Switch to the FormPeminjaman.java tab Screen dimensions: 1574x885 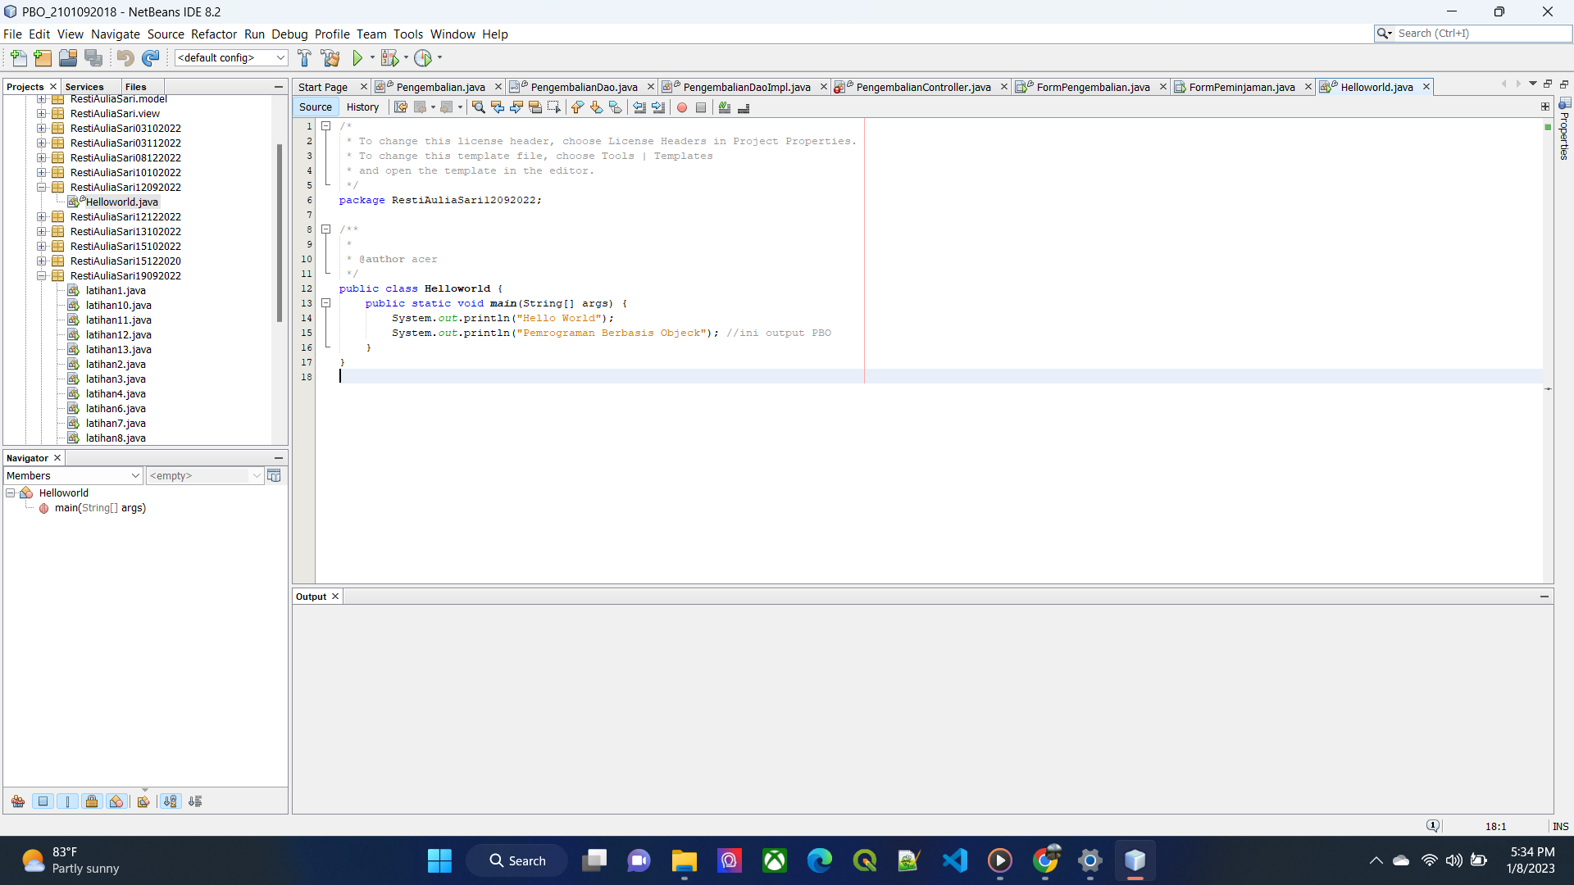[1241, 87]
